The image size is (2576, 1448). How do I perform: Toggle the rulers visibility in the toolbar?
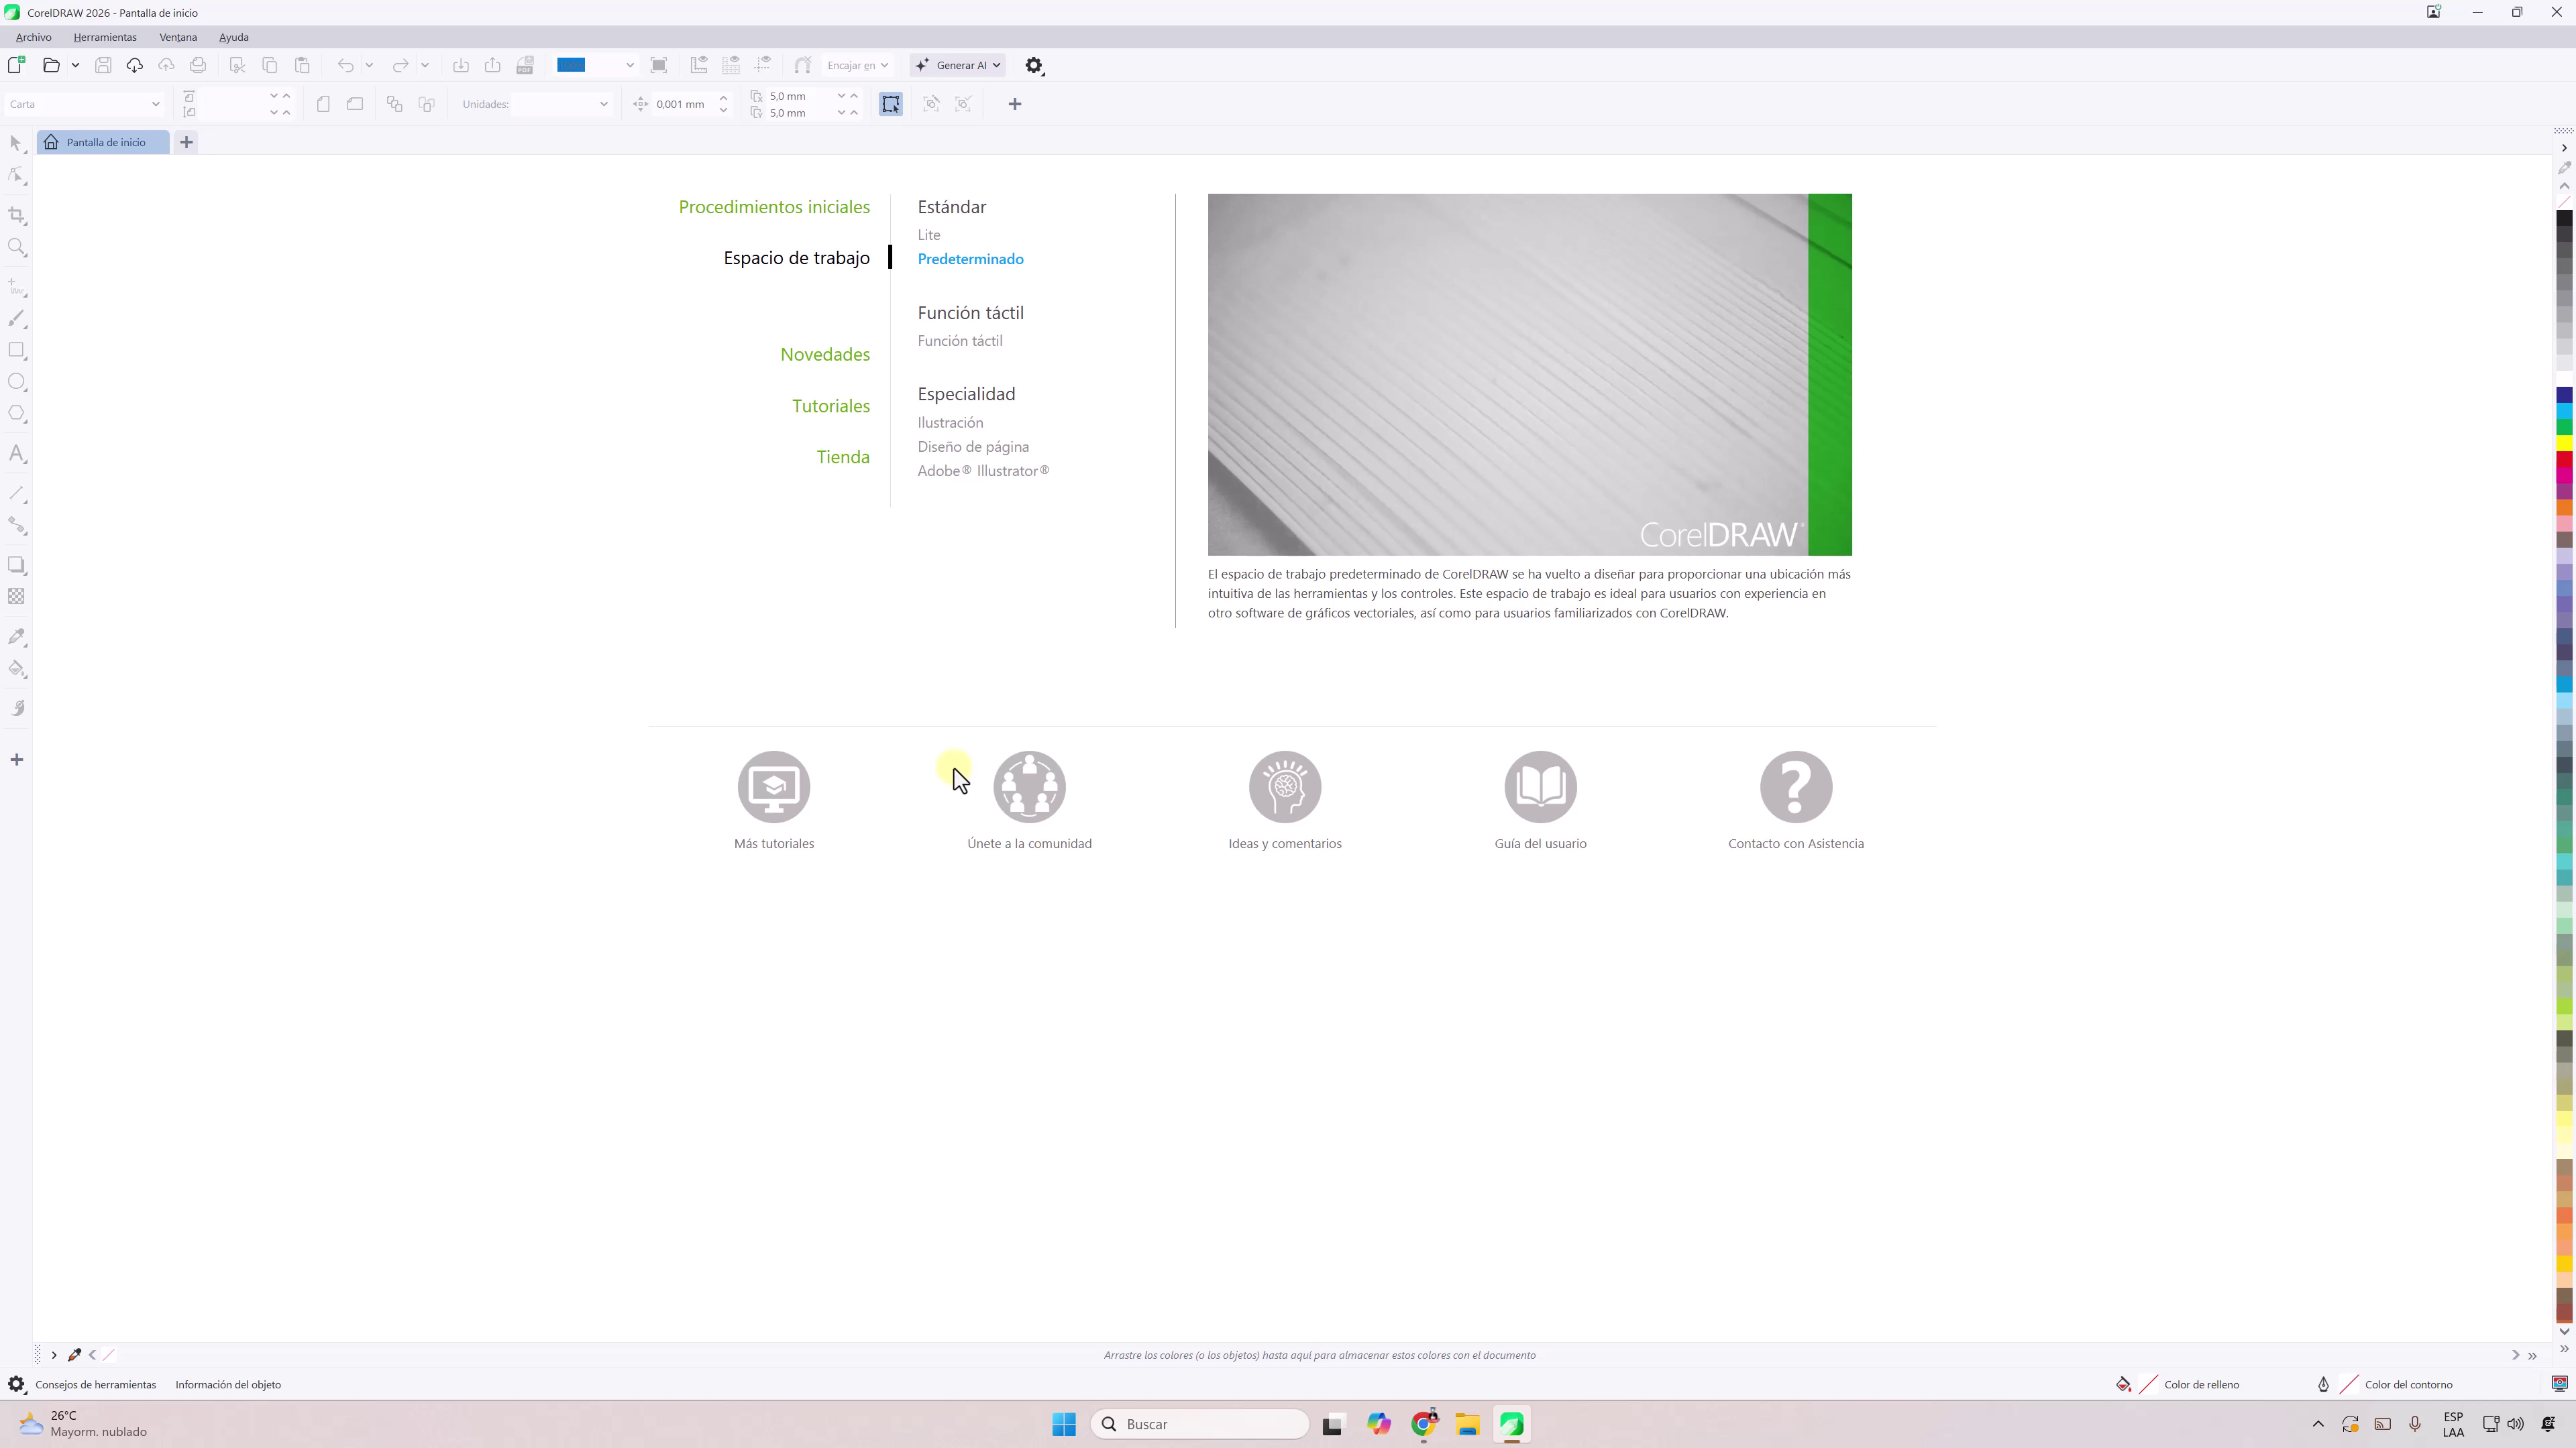699,65
